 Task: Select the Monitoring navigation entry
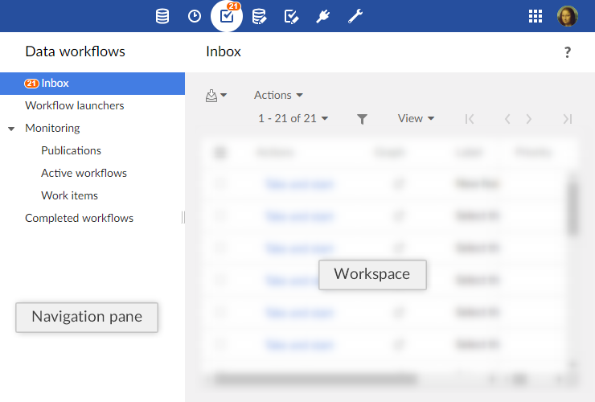pyautogui.click(x=52, y=129)
